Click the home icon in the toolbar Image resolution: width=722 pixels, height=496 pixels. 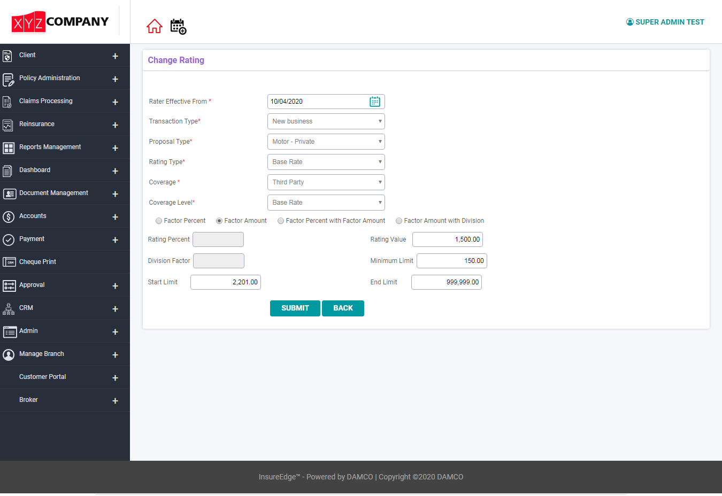[x=155, y=26]
